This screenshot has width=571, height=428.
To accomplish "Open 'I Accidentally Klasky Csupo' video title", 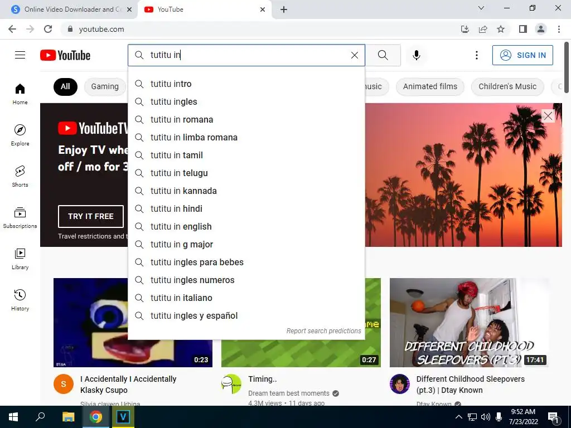I will [128, 385].
